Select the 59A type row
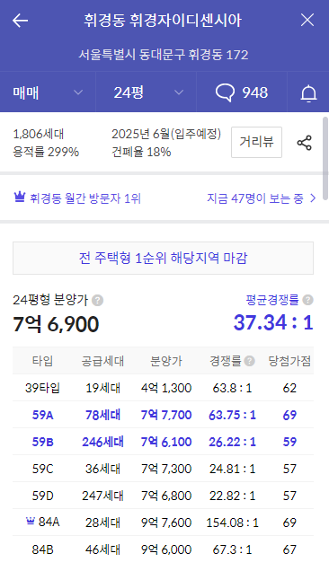Screen dimensions: 329x571 [x=163, y=415]
